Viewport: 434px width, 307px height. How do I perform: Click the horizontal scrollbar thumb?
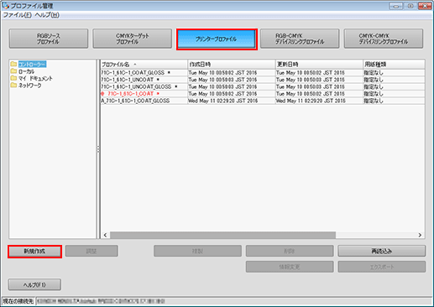click(x=222, y=235)
